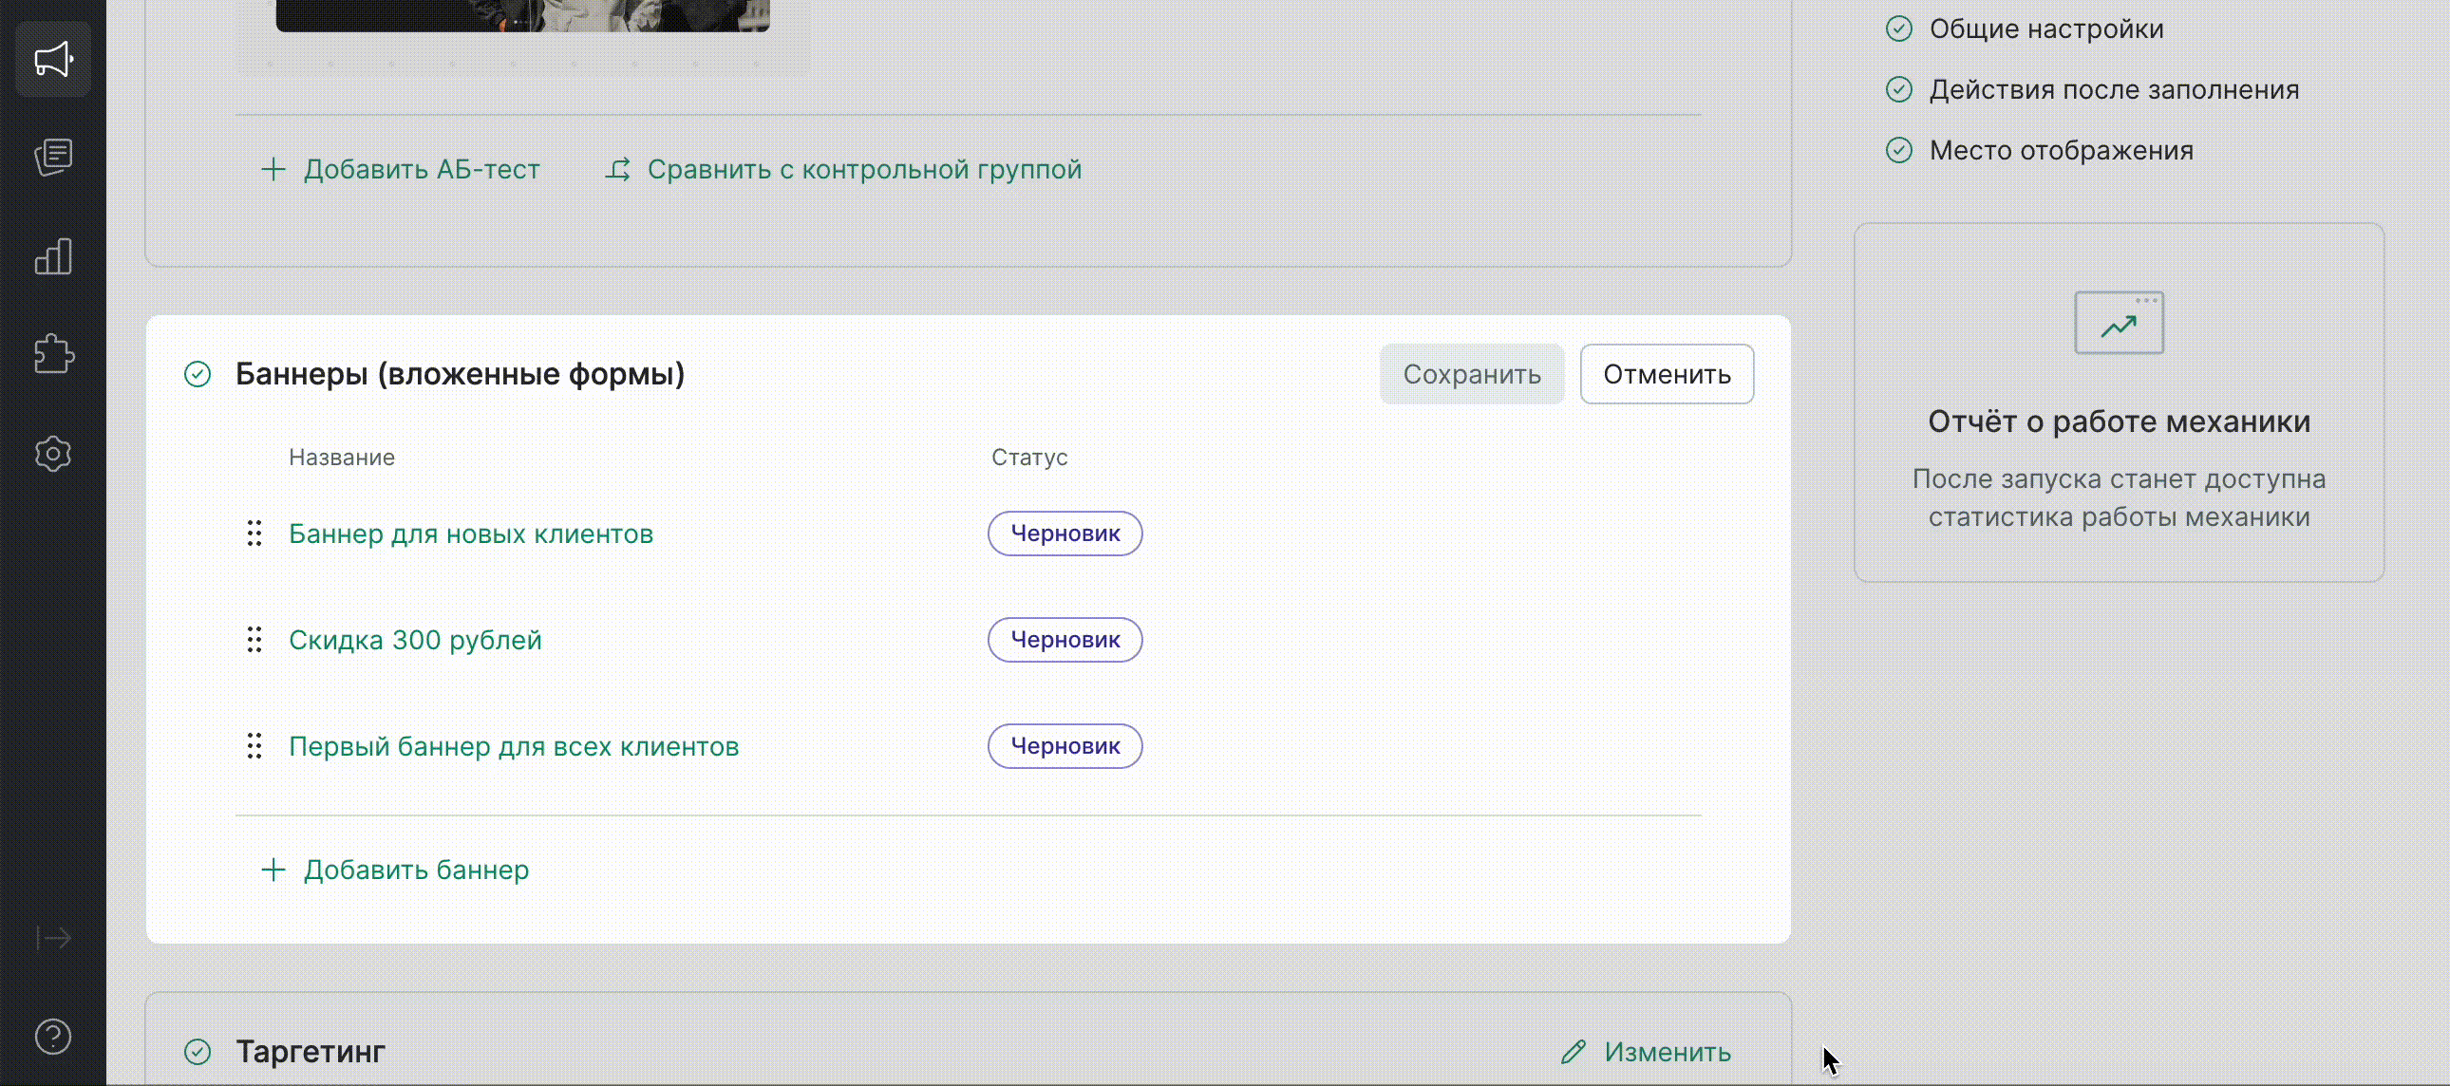Click drag handle for Баннер для новых клиентов

point(254,534)
